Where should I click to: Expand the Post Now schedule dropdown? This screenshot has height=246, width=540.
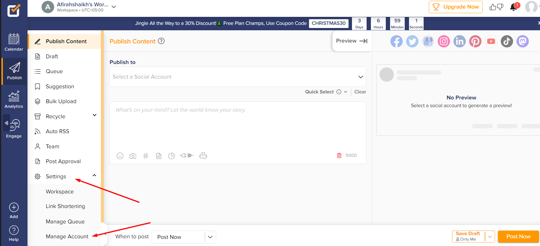210,237
